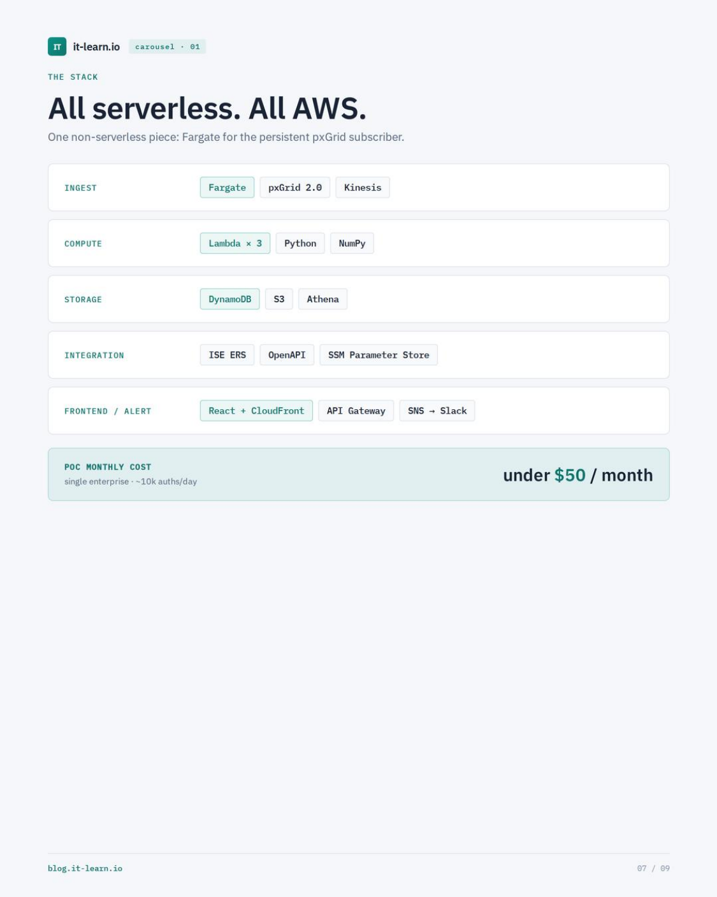Click the subtitle about Fargate pxGrid subscriber
717x897 pixels.
click(226, 137)
